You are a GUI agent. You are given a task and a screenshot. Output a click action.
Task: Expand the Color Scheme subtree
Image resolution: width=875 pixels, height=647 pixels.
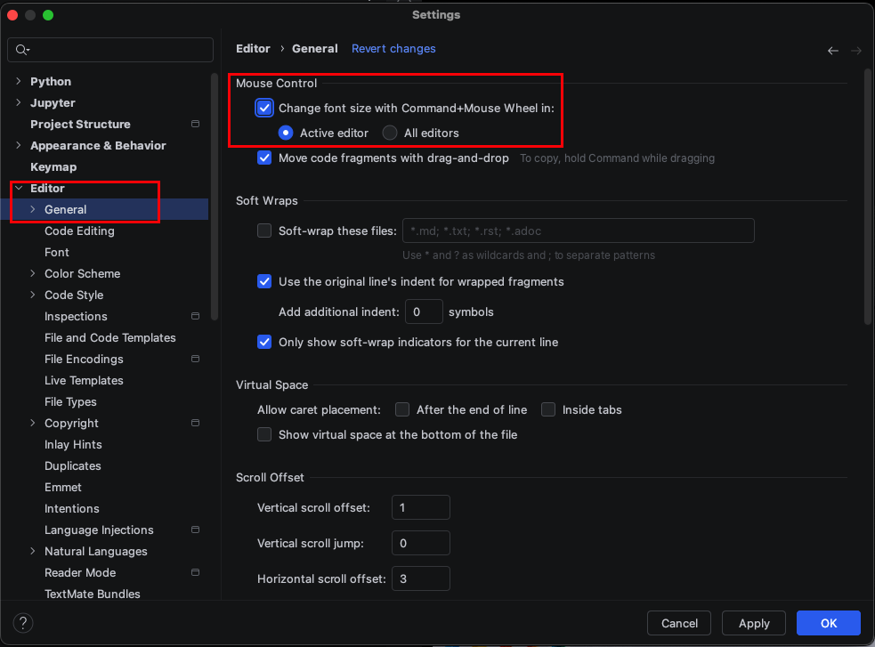click(x=32, y=273)
